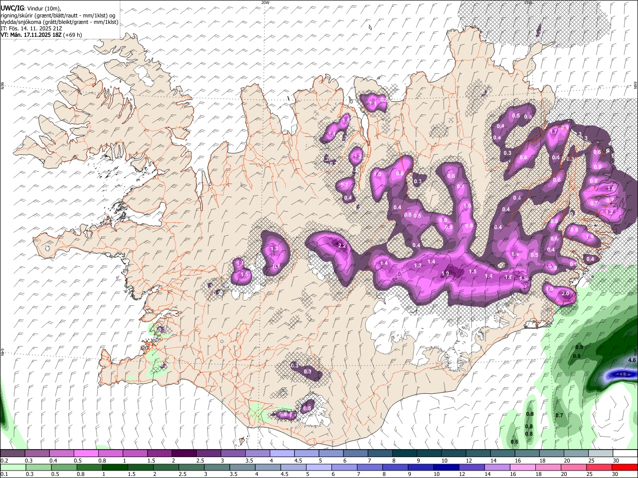Click the '4.6' rain value at right edge
638x478 pixels.
632,360
